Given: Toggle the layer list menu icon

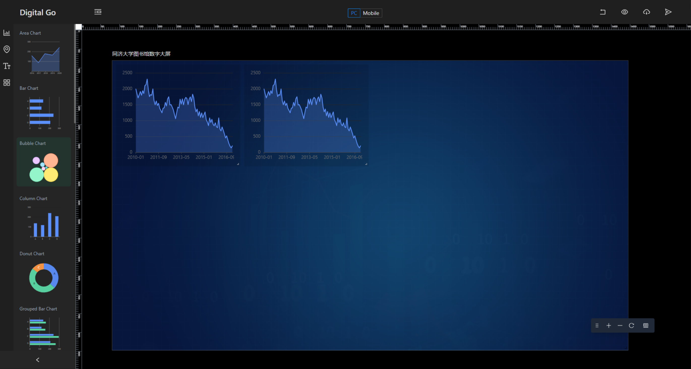Looking at the screenshot, I should pos(98,12).
